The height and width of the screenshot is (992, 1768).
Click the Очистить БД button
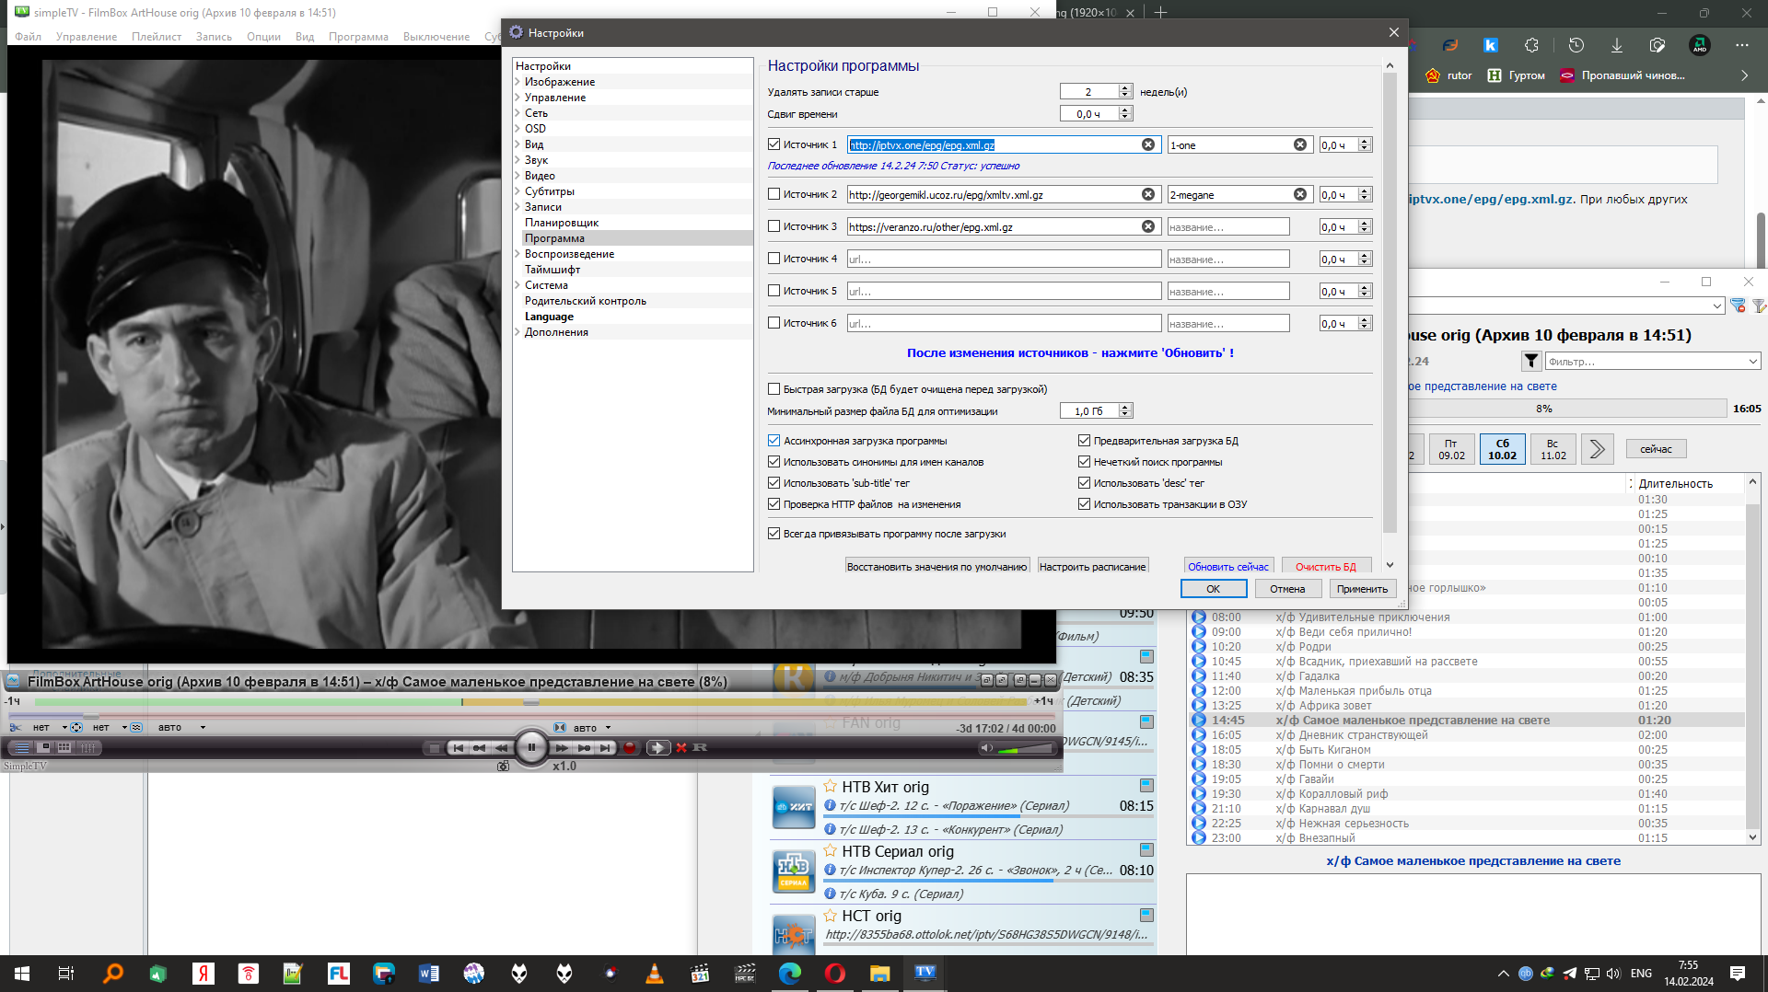coord(1326,567)
